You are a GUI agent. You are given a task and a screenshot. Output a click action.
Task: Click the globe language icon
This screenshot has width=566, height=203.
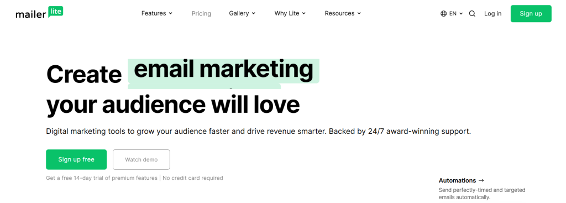point(444,14)
